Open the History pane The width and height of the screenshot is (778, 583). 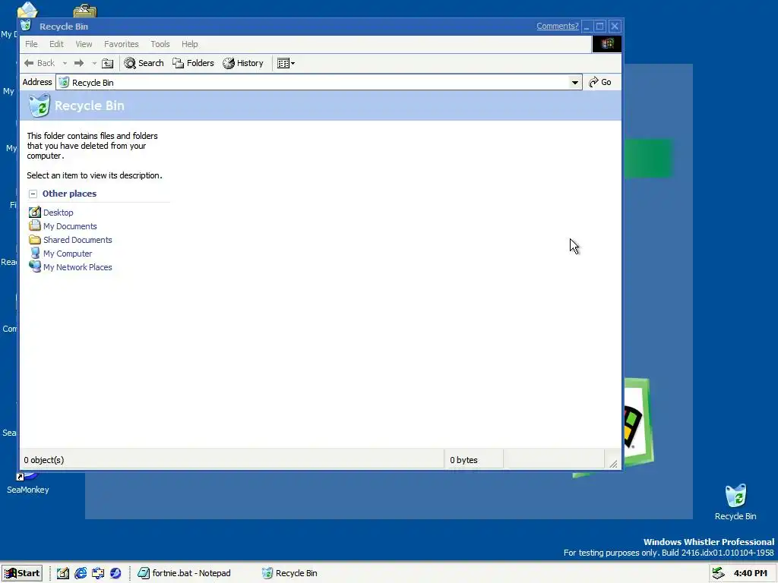click(x=243, y=63)
